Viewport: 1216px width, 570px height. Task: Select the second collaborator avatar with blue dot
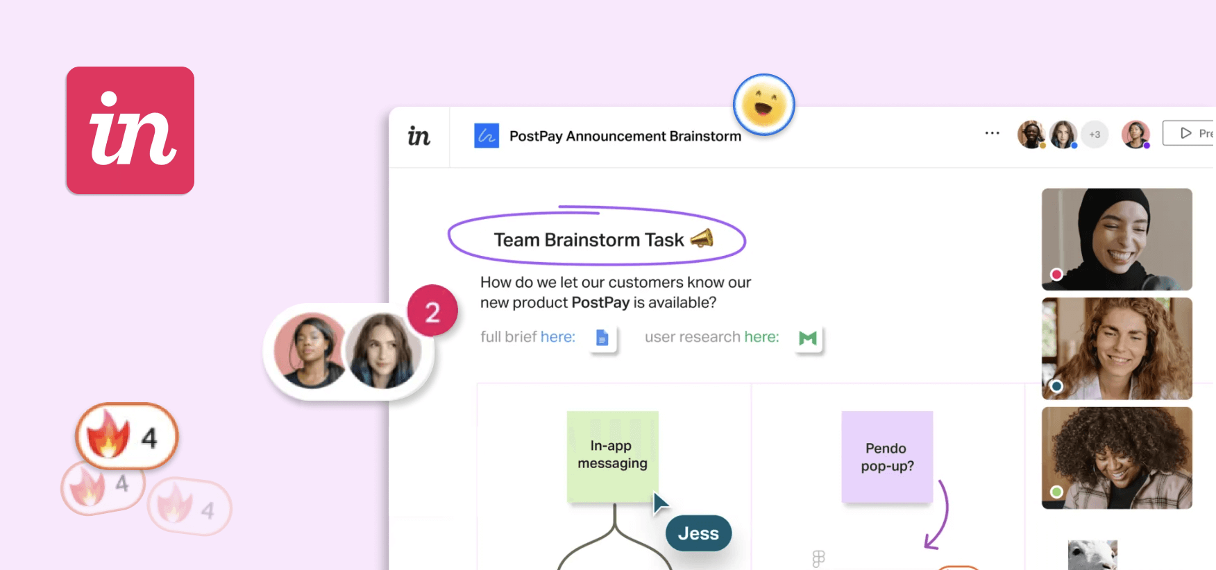1063,135
